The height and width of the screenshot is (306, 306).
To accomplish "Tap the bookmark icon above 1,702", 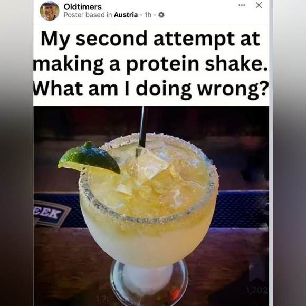I will 257,272.
